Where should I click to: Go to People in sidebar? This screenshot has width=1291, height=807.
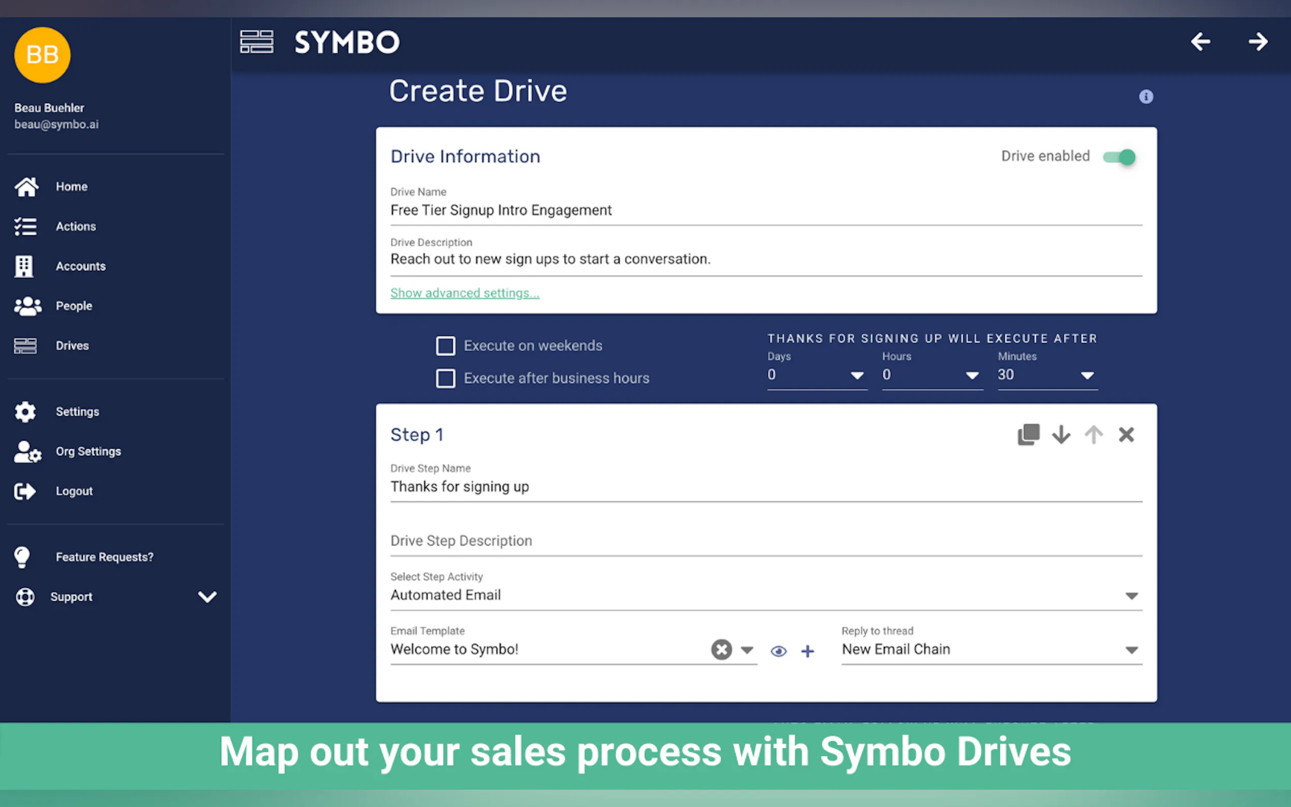[74, 306]
